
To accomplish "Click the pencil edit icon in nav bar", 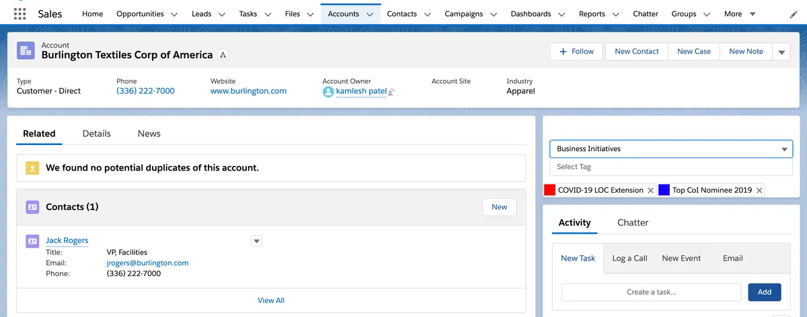I will click(x=794, y=14).
